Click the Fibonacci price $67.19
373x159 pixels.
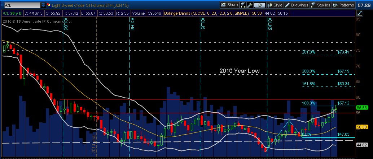tap(343, 71)
